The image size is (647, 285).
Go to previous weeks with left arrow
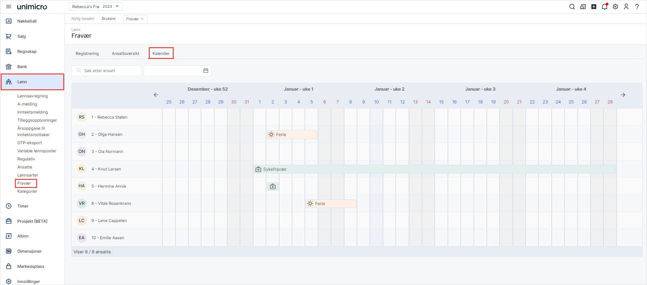[x=156, y=95]
